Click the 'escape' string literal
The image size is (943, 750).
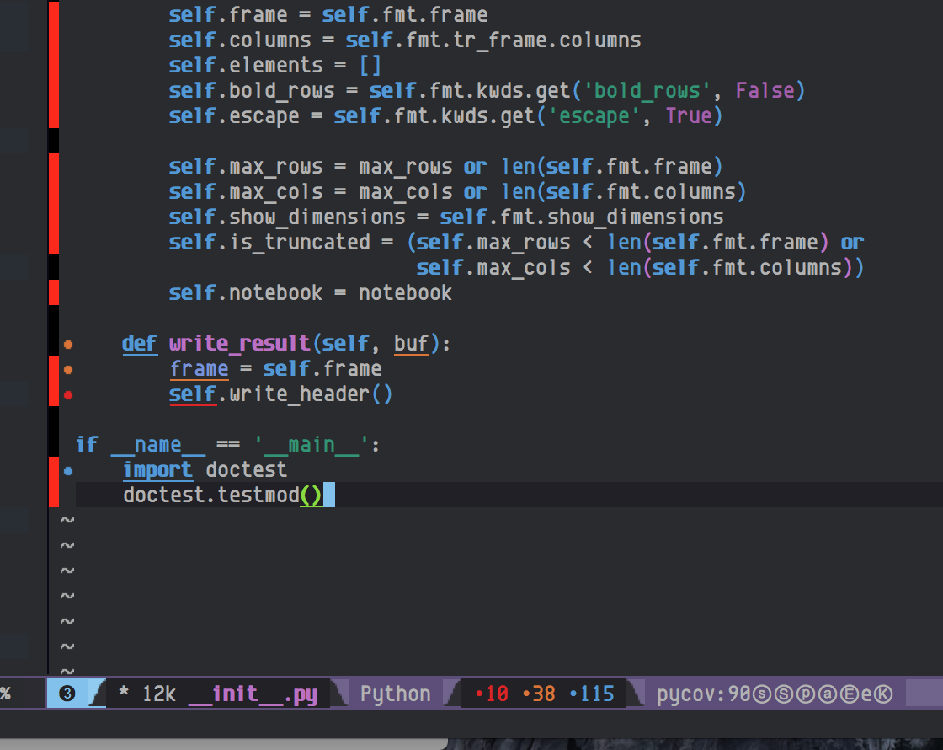(x=594, y=115)
